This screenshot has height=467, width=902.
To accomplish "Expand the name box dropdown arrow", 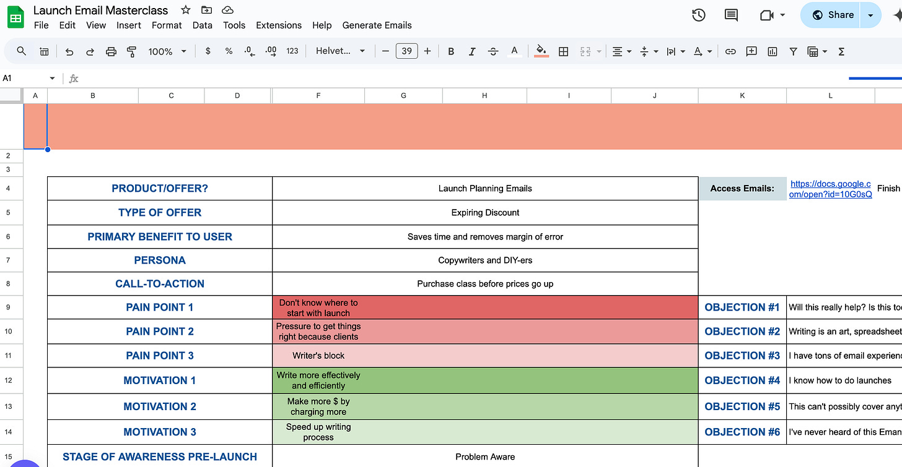I will [52, 79].
